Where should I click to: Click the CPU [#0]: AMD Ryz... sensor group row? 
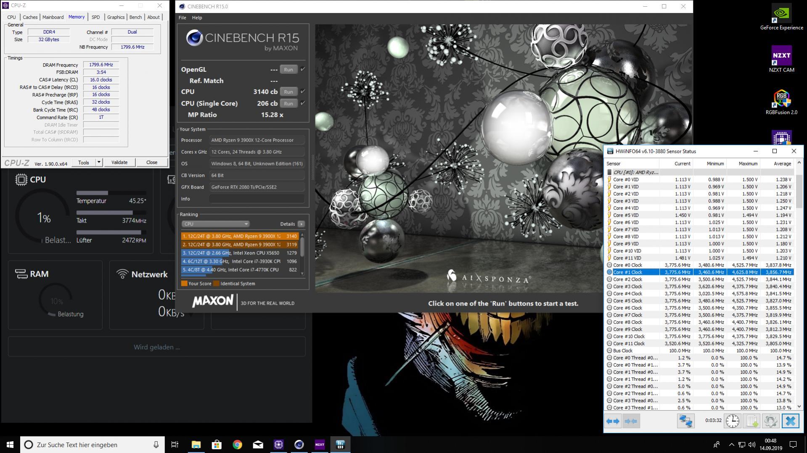pos(700,172)
